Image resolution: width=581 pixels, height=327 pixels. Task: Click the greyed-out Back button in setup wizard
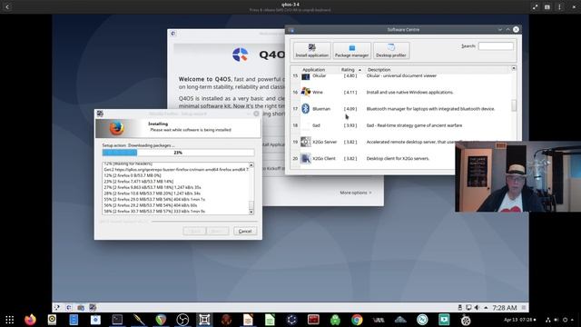pyautogui.click(x=194, y=231)
